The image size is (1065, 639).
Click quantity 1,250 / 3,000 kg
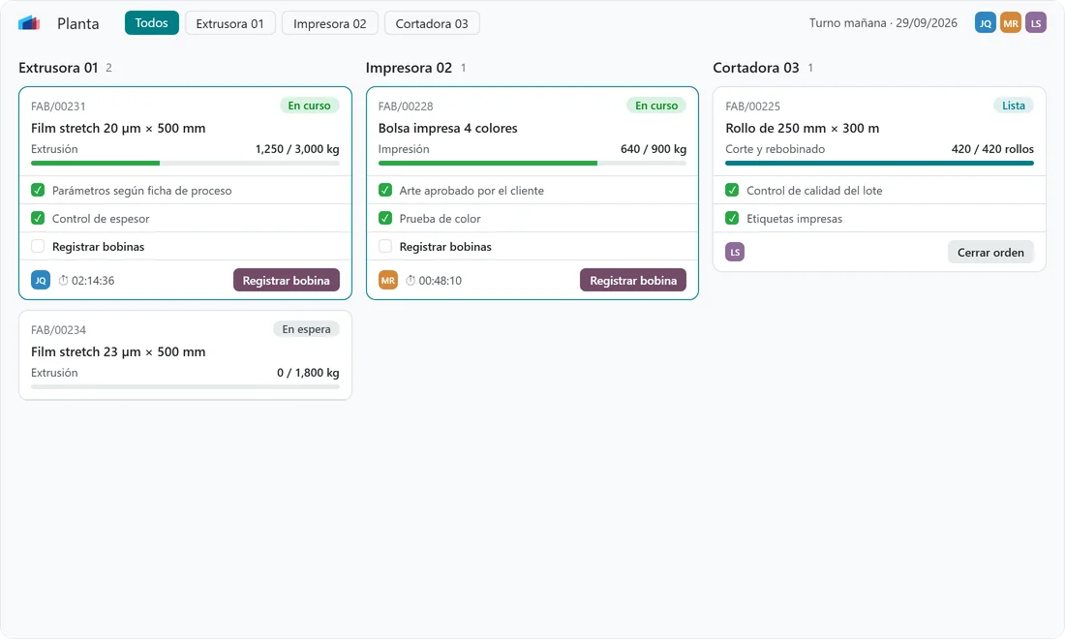point(297,149)
